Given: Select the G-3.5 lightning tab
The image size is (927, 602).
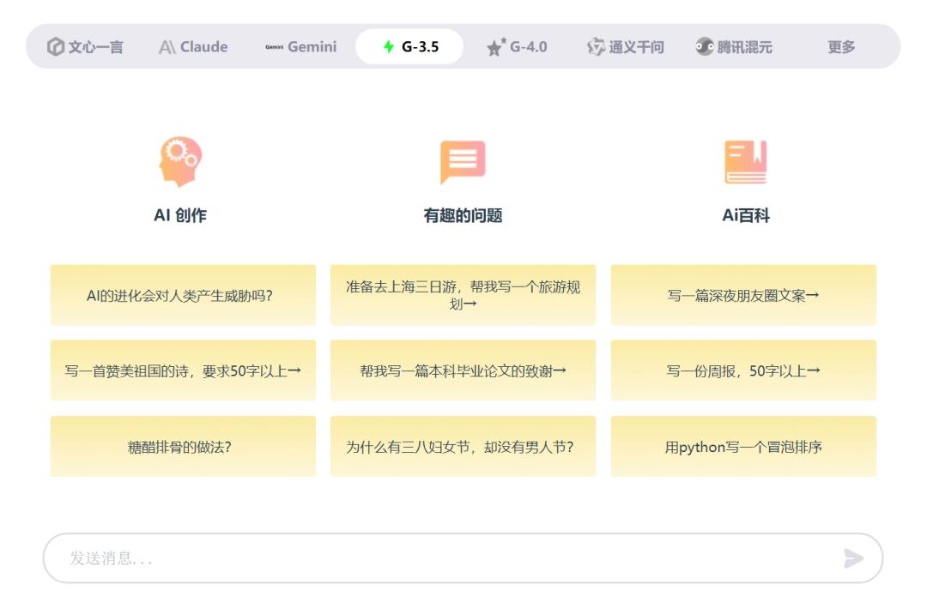Looking at the screenshot, I should coord(409,47).
